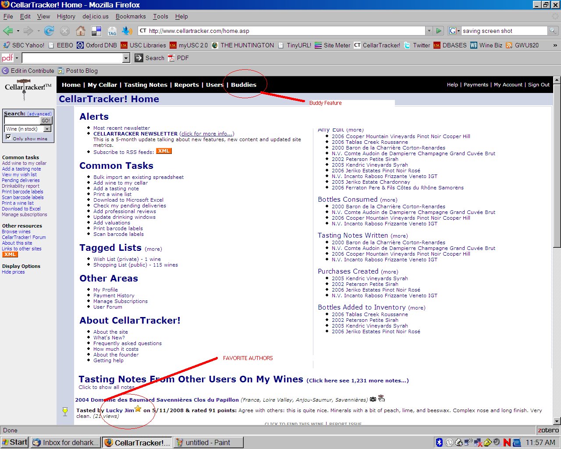Image resolution: width=561 pixels, height=449 pixels.
Task: Open the search engine selector dropdown
Action: tap(454, 31)
